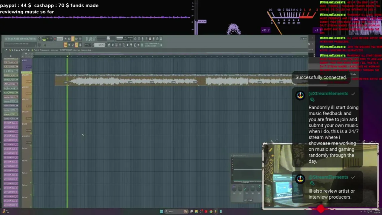
Task: Toggle the metronome icon beside the tempo
Action: [66, 39]
